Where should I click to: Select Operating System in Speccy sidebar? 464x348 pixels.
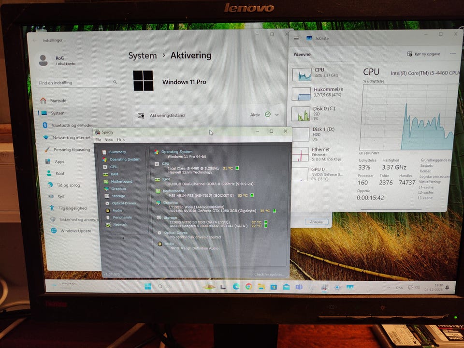[x=125, y=159]
